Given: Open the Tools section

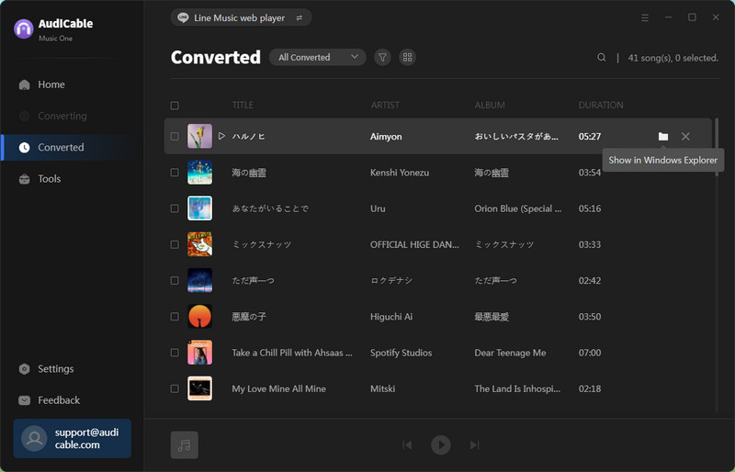Looking at the screenshot, I should [40, 178].
